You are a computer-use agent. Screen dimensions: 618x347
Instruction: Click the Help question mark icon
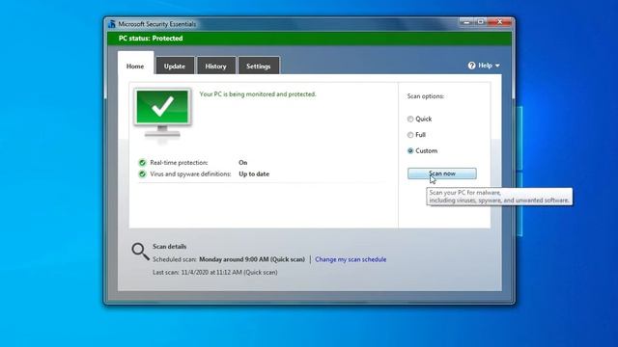tap(471, 66)
